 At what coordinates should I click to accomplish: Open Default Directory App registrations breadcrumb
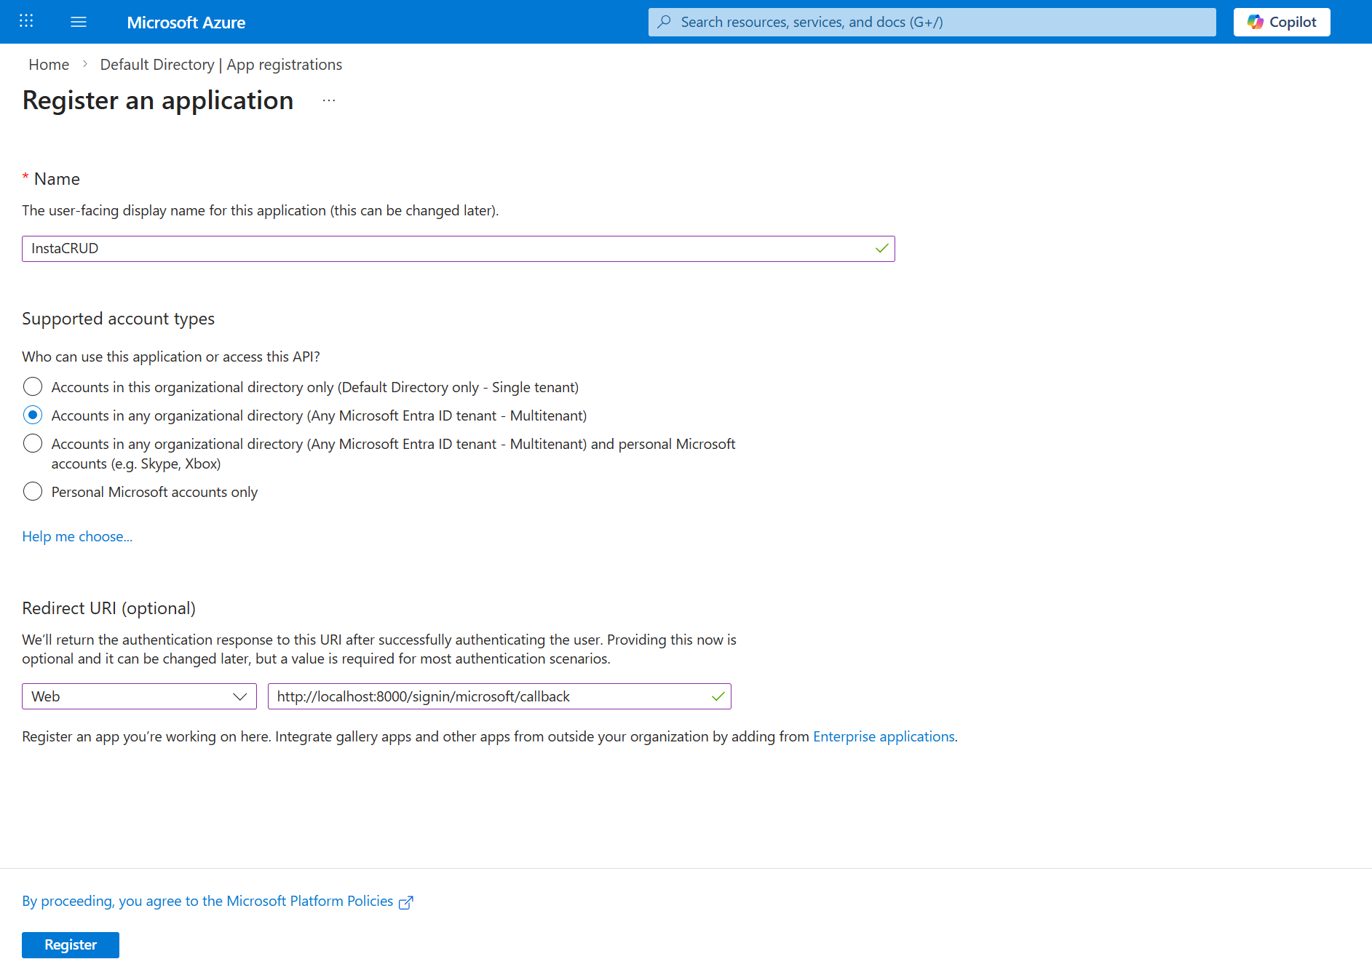[x=221, y=64]
